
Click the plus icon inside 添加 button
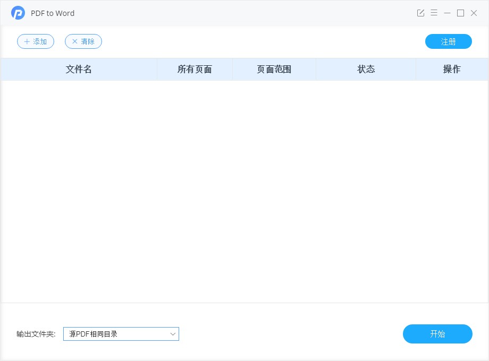click(x=27, y=41)
